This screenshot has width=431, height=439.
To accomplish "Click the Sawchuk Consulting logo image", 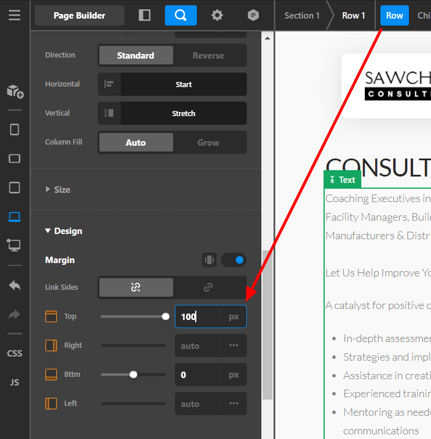I will click(398, 85).
